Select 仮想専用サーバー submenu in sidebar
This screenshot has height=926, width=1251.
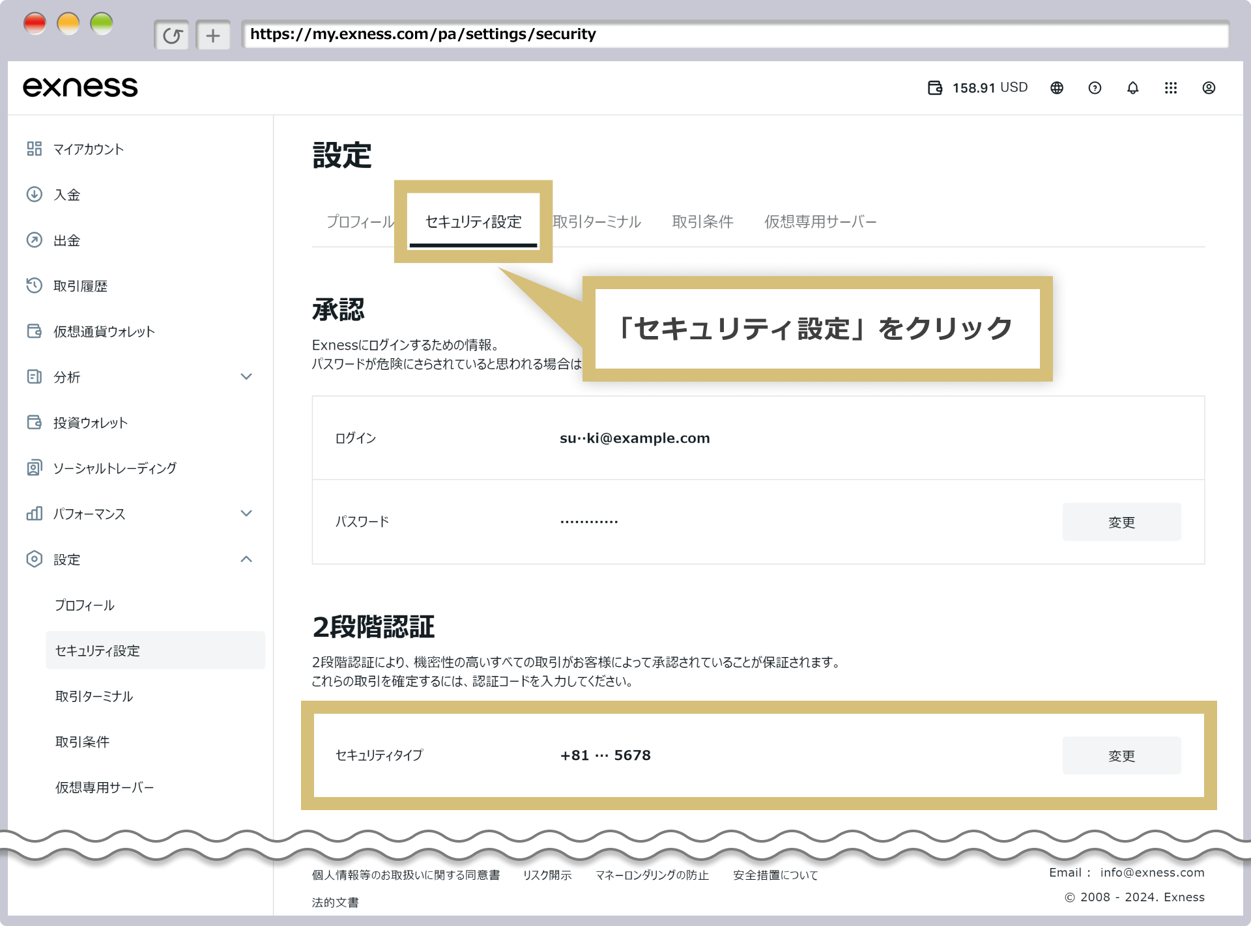pyautogui.click(x=104, y=787)
